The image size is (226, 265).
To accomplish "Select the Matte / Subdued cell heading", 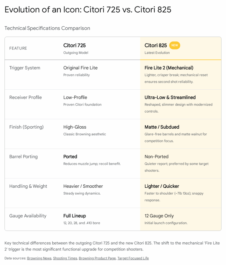I will (162, 127).
